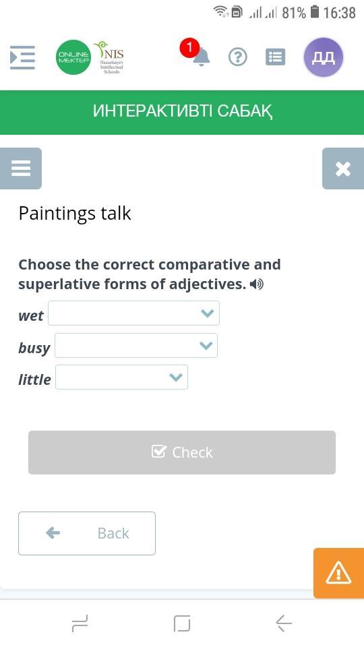
Task: Tap the Android home button
Action: click(x=182, y=623)
